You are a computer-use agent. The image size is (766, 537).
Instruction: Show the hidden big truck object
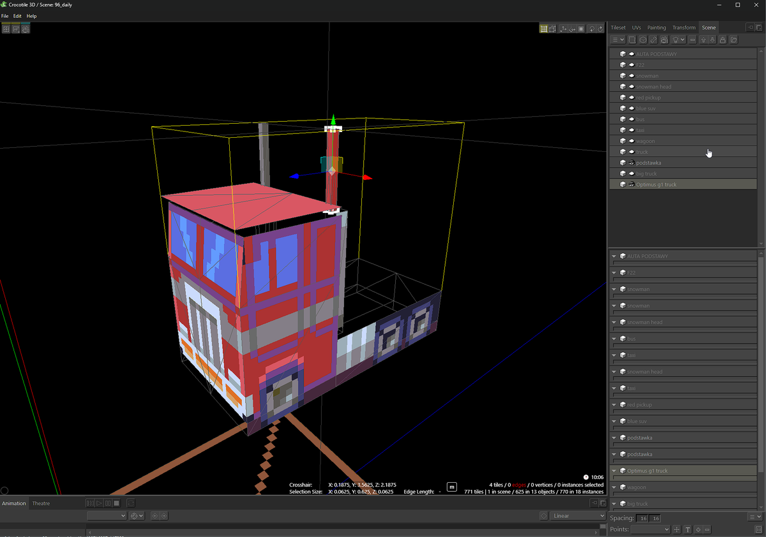pos(631,173)
